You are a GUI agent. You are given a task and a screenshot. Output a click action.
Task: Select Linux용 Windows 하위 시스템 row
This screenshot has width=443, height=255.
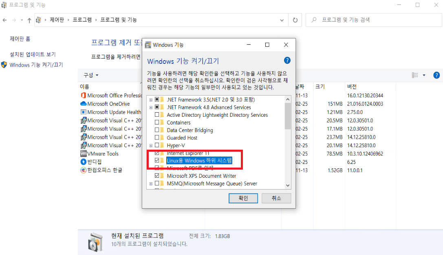pyautogui.click(x=199, y=161)
